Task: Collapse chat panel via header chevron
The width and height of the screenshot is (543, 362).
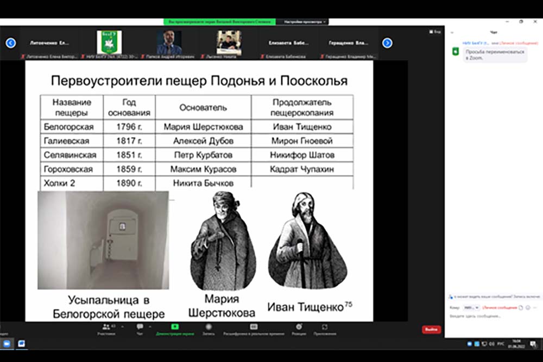Action: pos(452,33)
